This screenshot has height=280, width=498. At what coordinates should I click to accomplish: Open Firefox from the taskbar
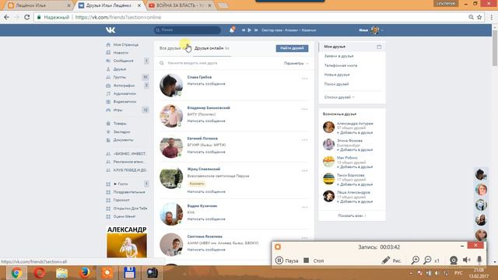point(84,273)
